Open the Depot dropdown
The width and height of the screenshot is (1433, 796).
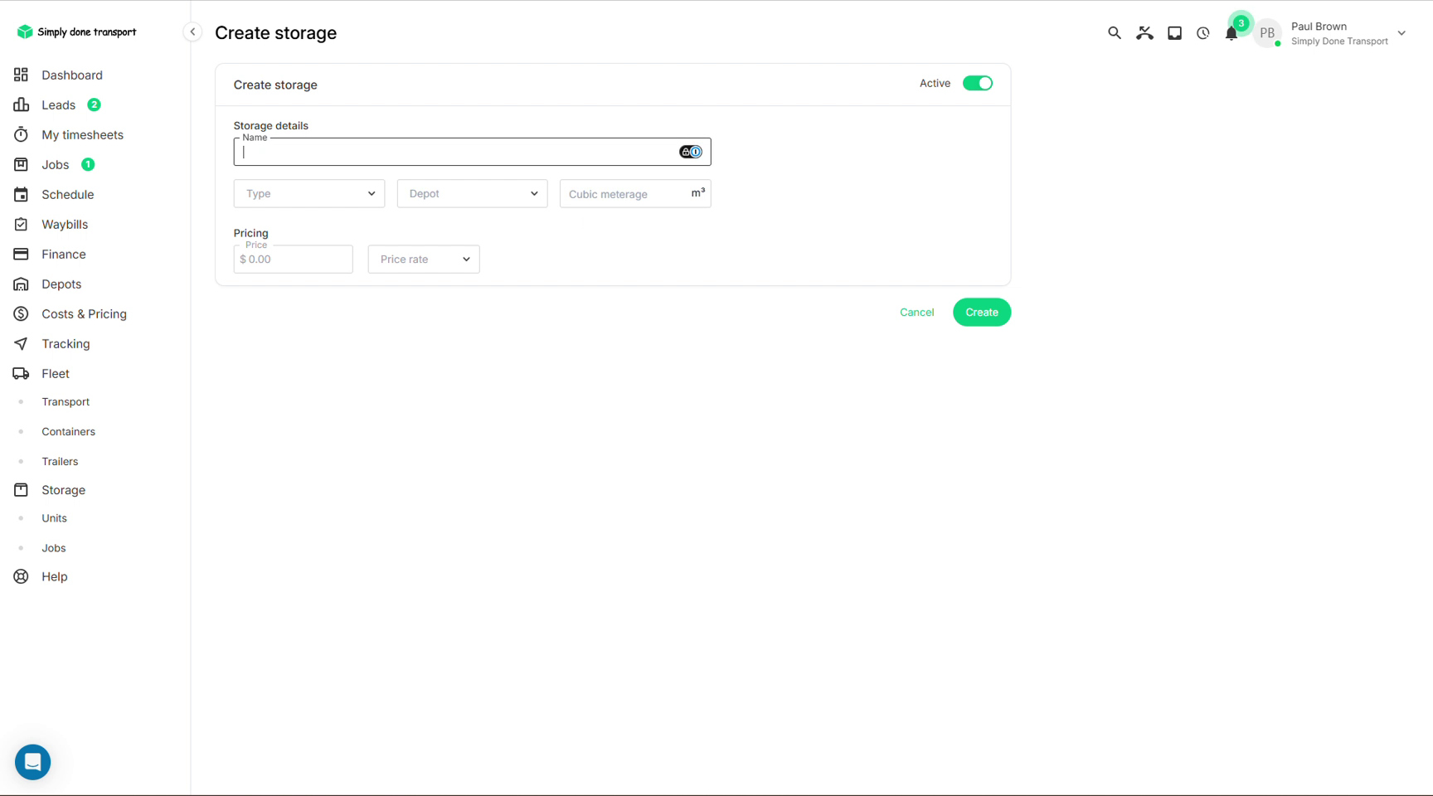click(x=472, y=193)
